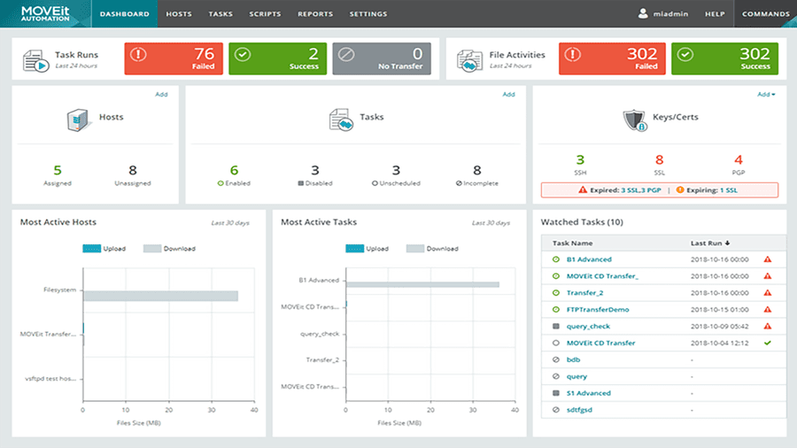797x448 pixels.
Task: Click the Keys/Certs shield icon
Action: click(x=636, y=119)
